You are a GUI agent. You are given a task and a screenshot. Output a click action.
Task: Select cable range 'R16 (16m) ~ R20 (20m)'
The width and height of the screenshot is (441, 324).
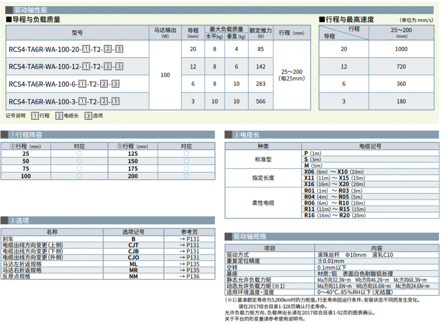[335, 215]
